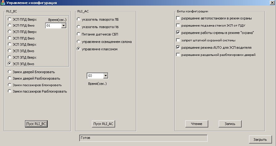Select the 'ЭСП ПЛД Вверх' radio option
The width and height of the screenshot is (276, 146).
tap(10, 19)
